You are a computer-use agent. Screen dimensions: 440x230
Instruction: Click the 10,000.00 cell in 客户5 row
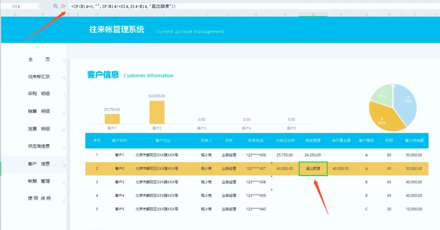pos(414,209)
